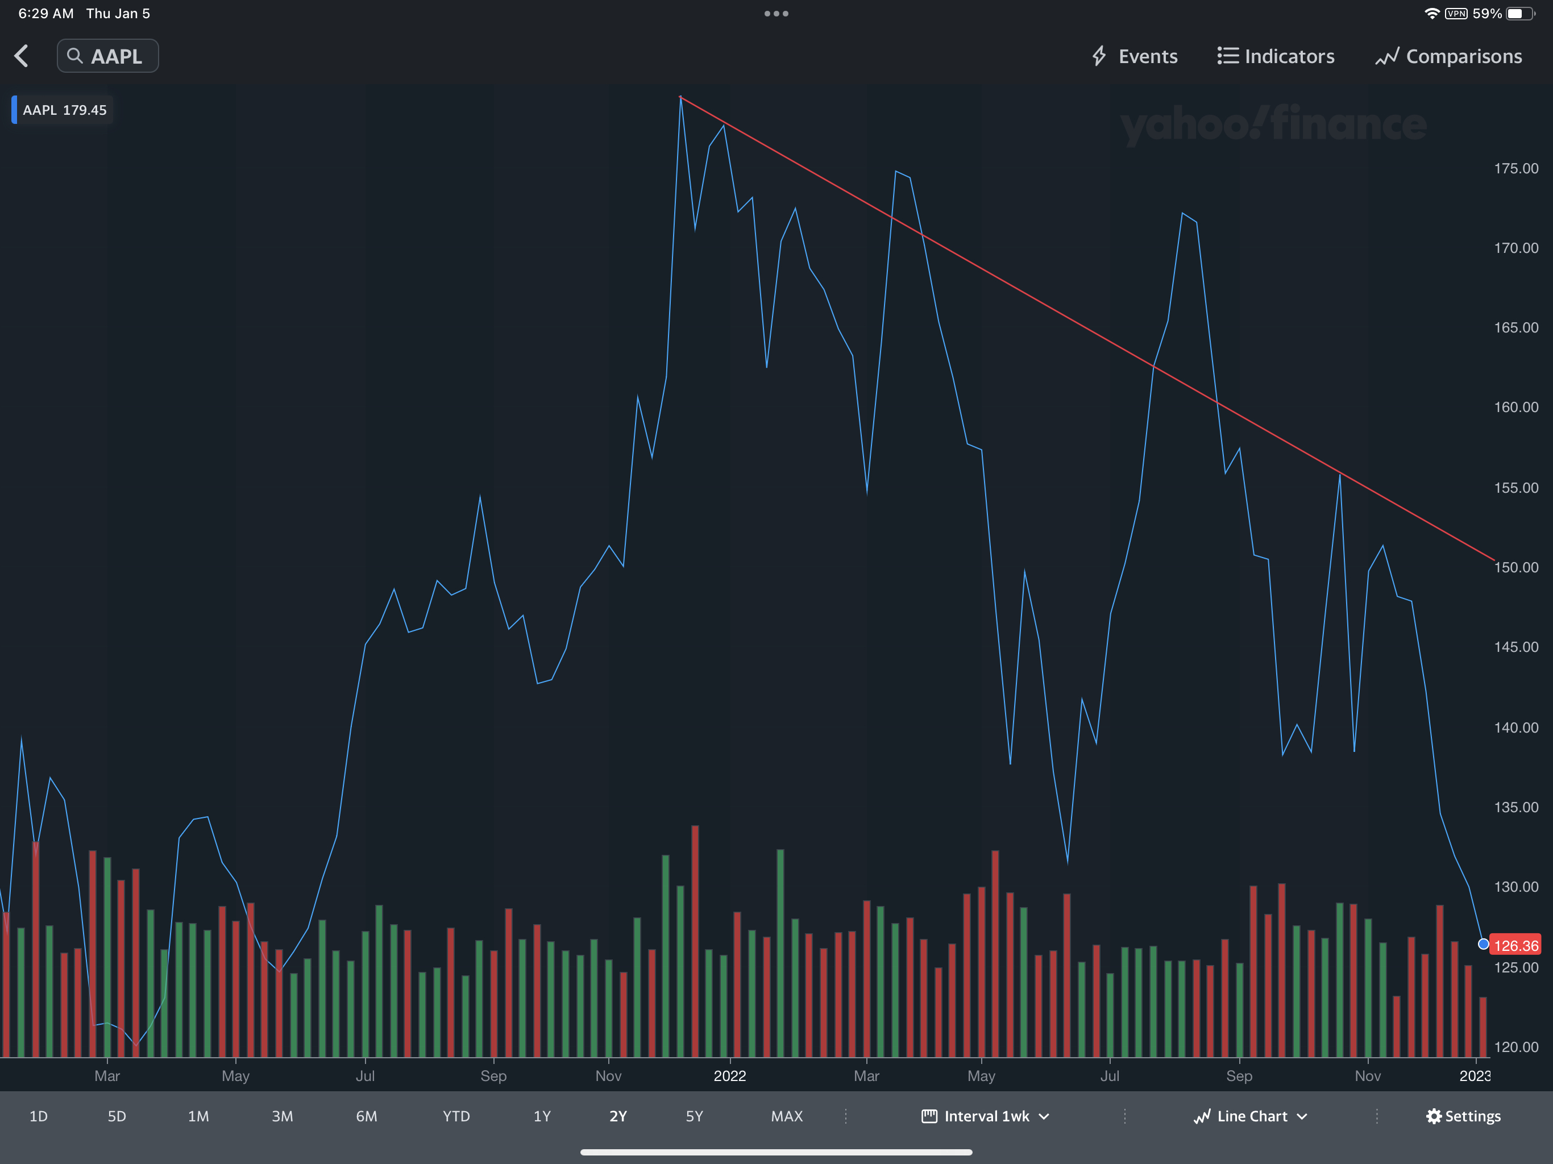The image size is (1553, 1164).
Task: Tap the AAPL 179.45 price label
Action: 65,110
